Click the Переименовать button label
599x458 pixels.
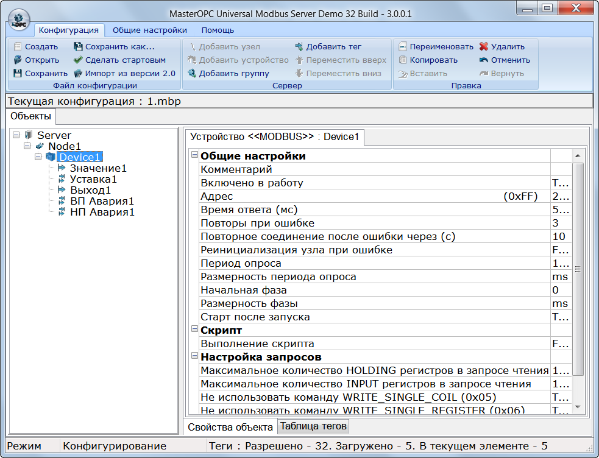[x=442, y=46]
